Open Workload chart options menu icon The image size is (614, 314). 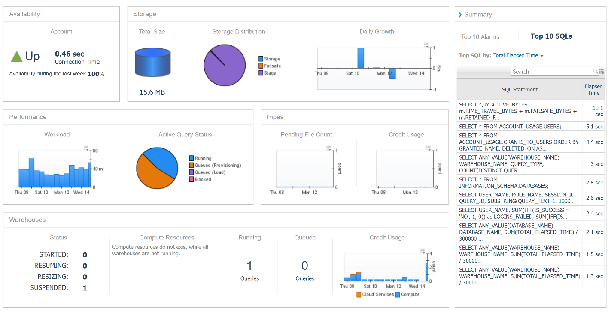pyautogui.click(x=87, y=148)
